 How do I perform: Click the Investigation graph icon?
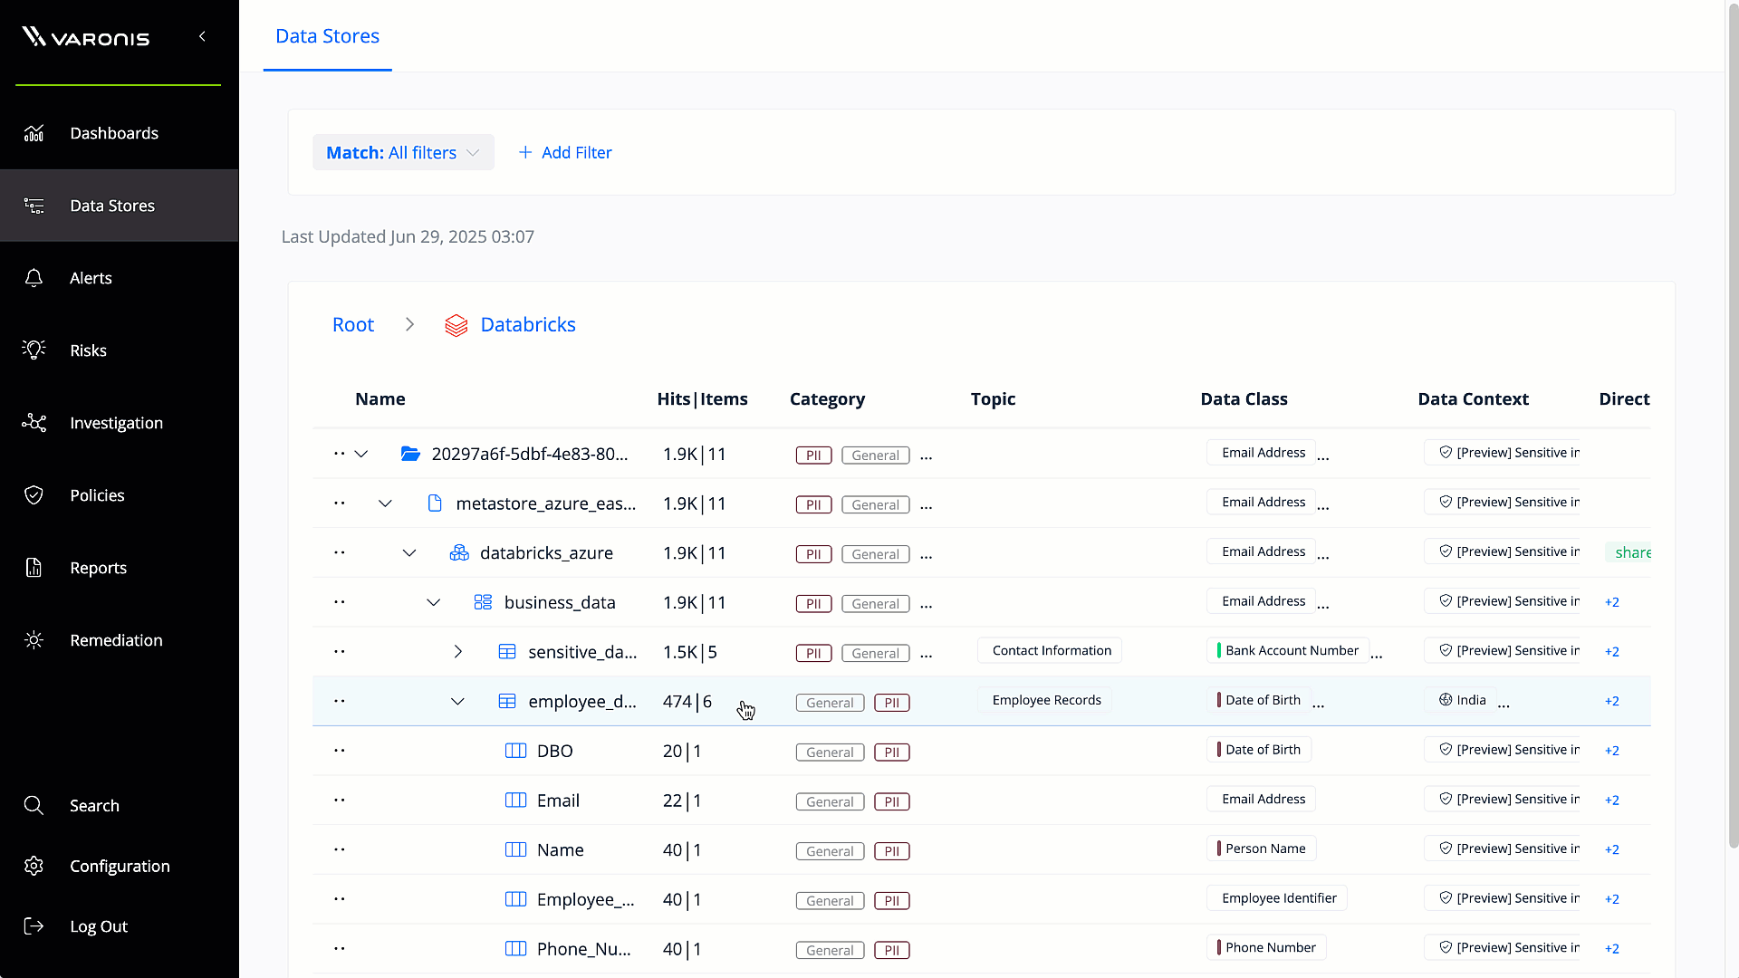tap(34, 423)
